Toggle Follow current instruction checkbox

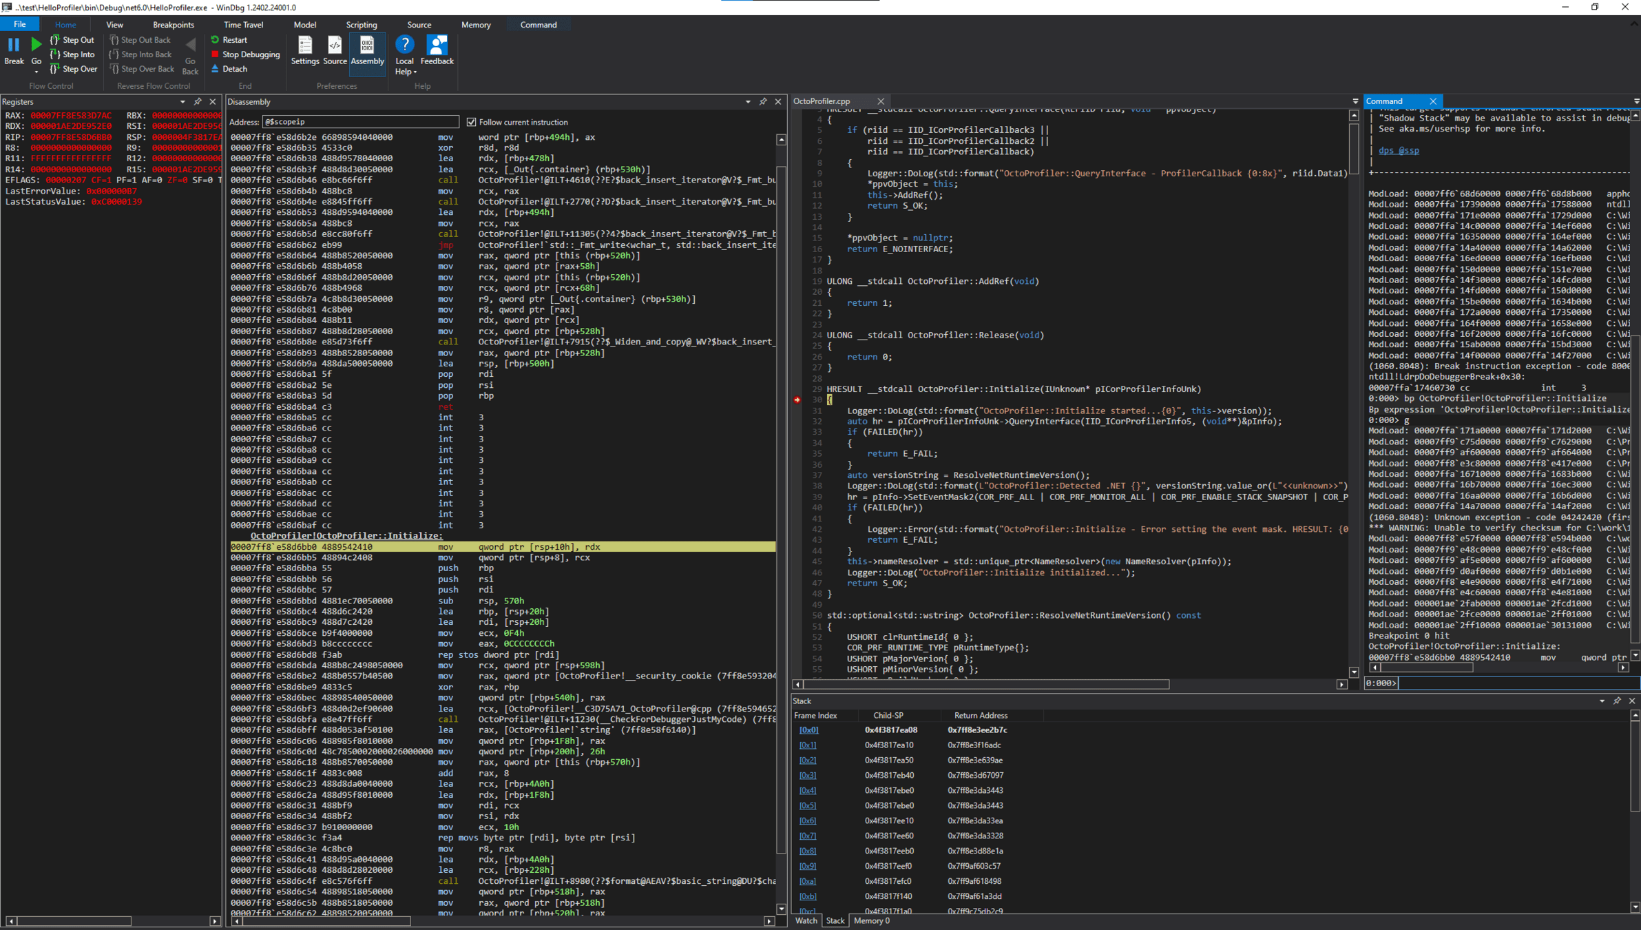[472, 122]
